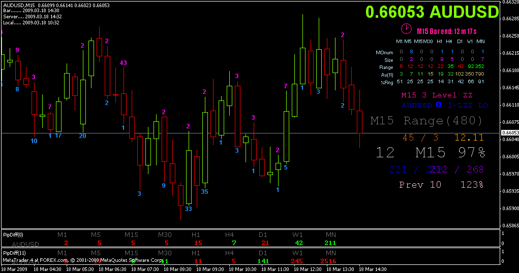Click the AUDUSD,M15 chart title text
The height and width of the screenshot is (273, 519).
click(x=19, y=5)
